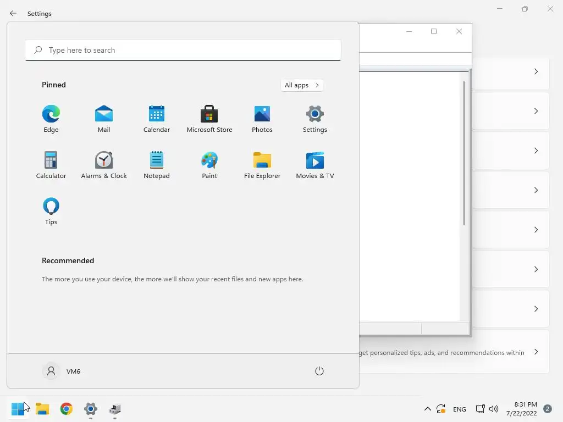This screenshot has width=563, height=422.
Task: Click the Type here to search box
Action: pyautogui.click(x=183, y=50)
